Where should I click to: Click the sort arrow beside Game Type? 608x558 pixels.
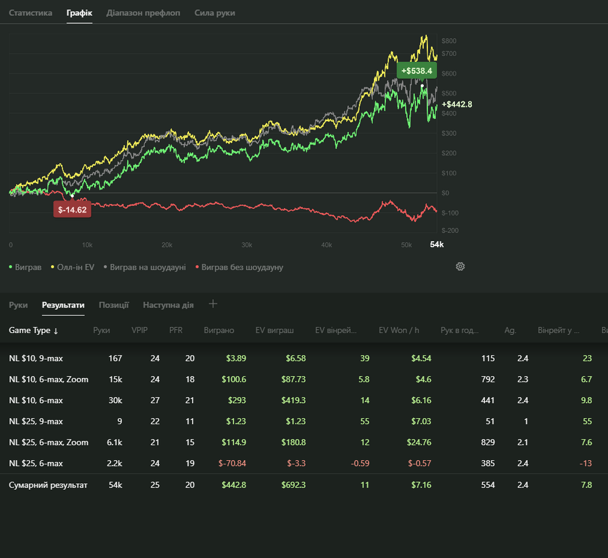tap(56, 331)
